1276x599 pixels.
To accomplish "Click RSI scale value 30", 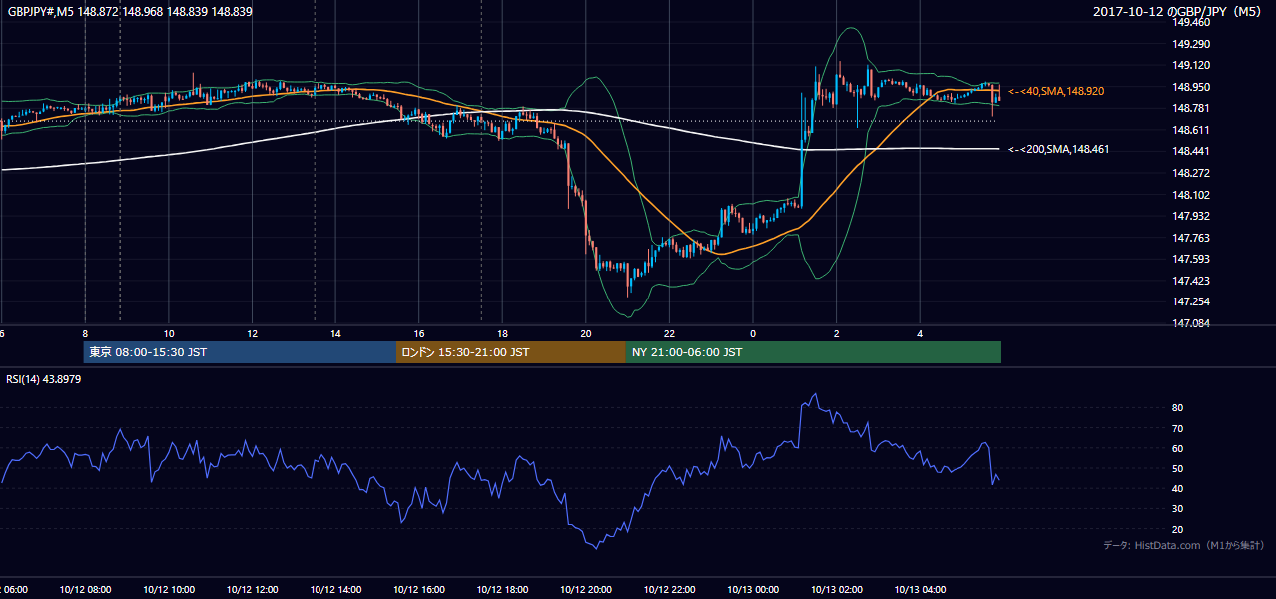I will click(1178, 509).
